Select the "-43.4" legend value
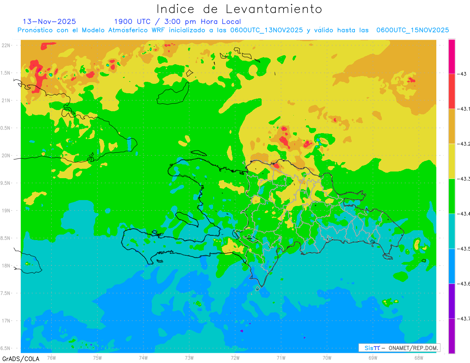Viewport: 470px width, 363px height. [464, 214]
